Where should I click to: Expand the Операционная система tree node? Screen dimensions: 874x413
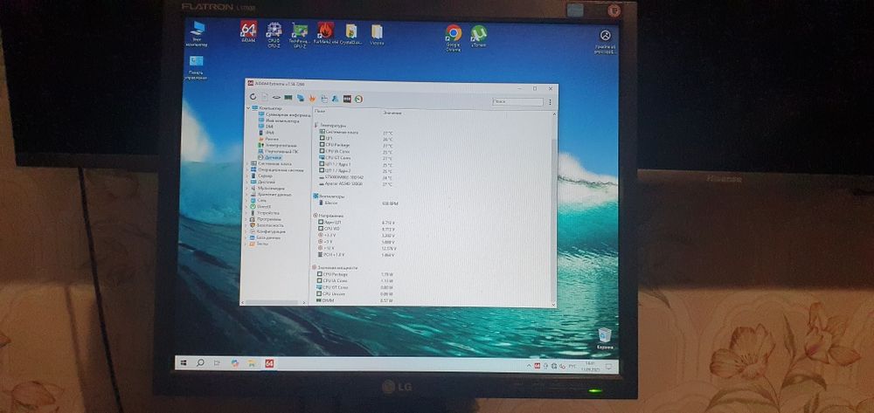[x=248, y=169]
